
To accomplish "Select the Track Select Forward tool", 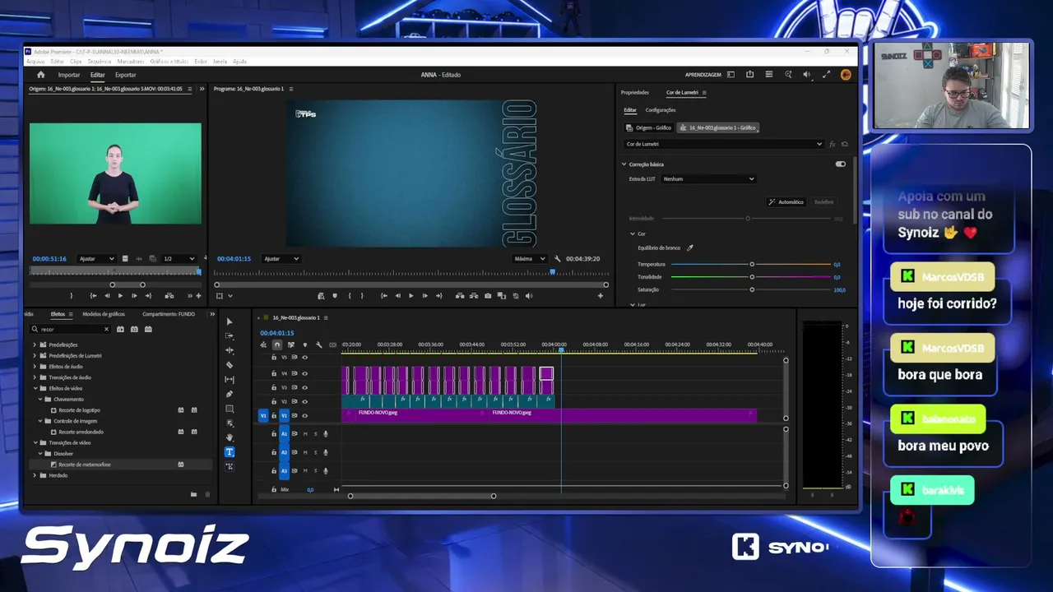I will coord(230,335).
